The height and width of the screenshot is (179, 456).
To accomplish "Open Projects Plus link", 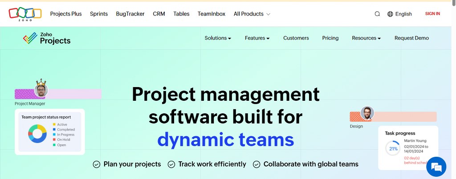I will coord(66,14).
